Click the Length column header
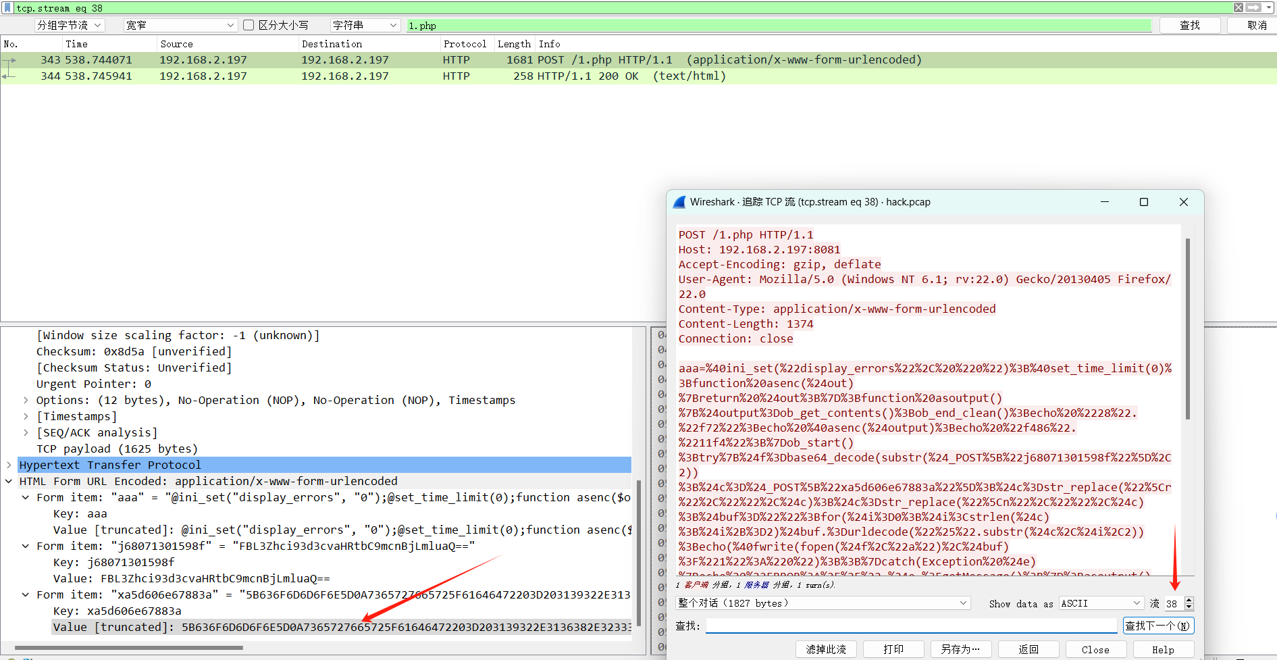The width and height of the screenshot is (1277, 660). point(515,44)
